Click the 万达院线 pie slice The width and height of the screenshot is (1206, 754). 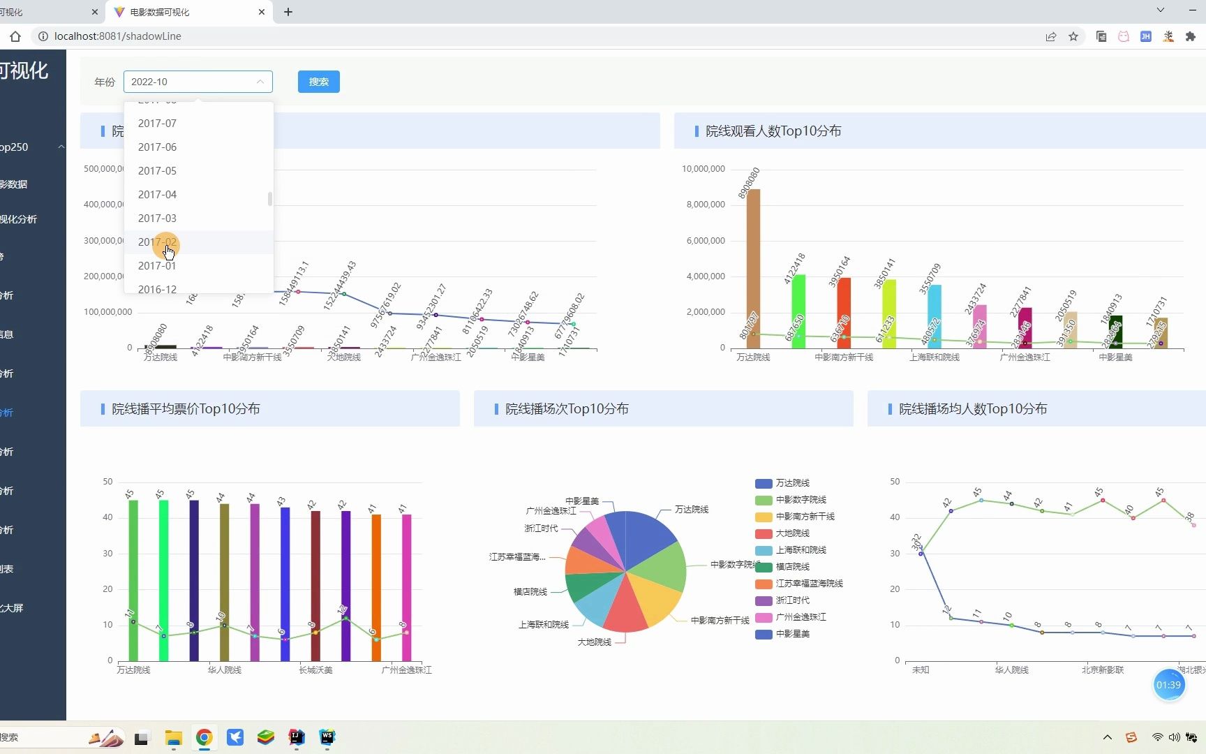[647, 538]
